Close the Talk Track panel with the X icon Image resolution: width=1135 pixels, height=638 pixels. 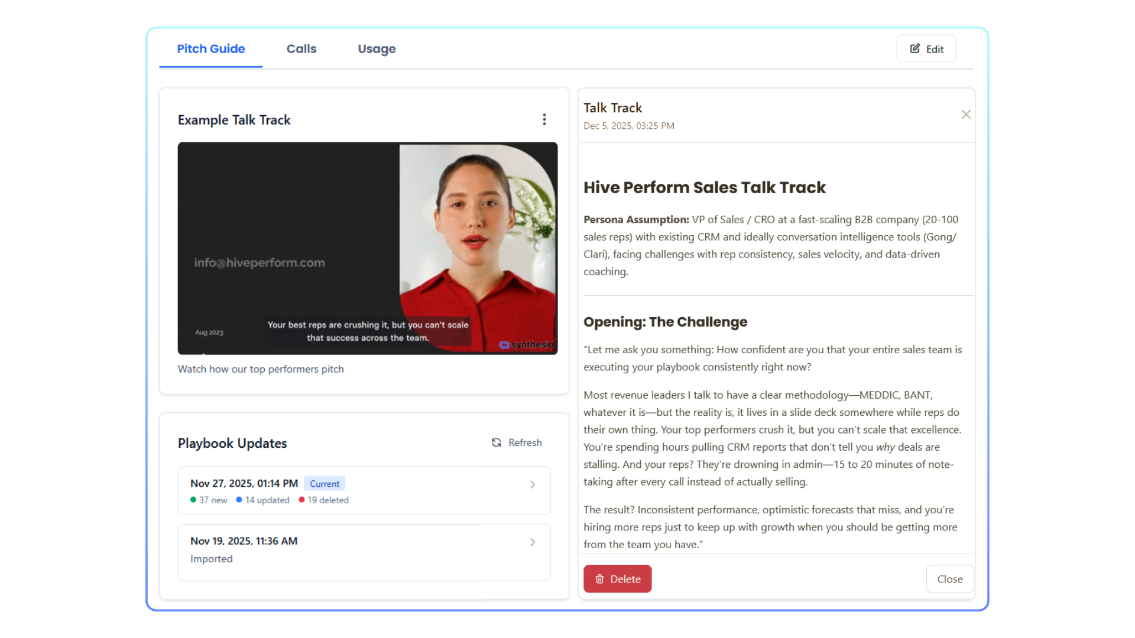[x=965, y=115]
